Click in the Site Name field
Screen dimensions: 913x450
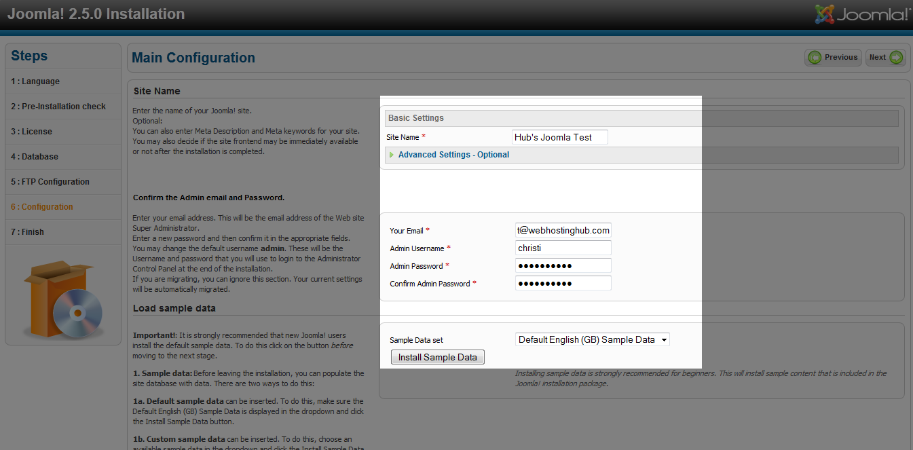pos(559,137)
